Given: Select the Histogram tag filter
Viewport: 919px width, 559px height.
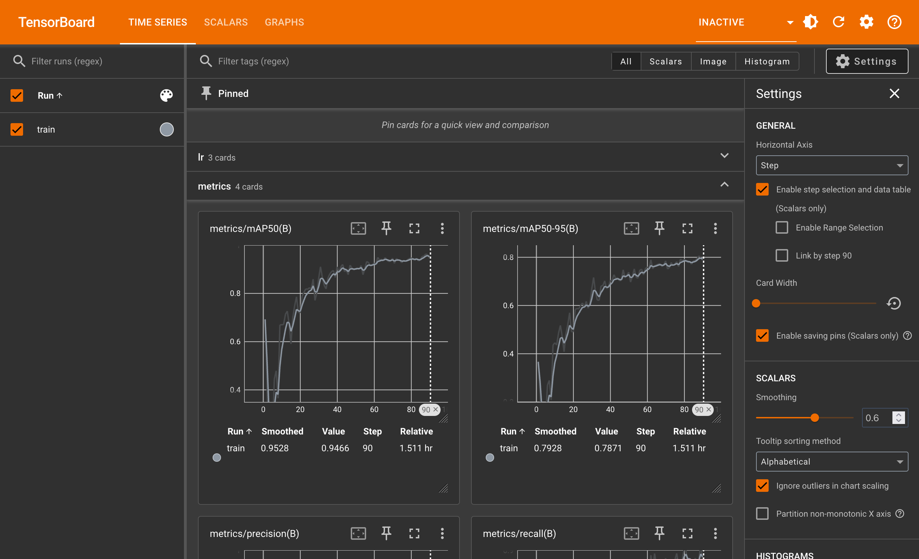Looking at the screenshot, I should (x=767, y=61).
